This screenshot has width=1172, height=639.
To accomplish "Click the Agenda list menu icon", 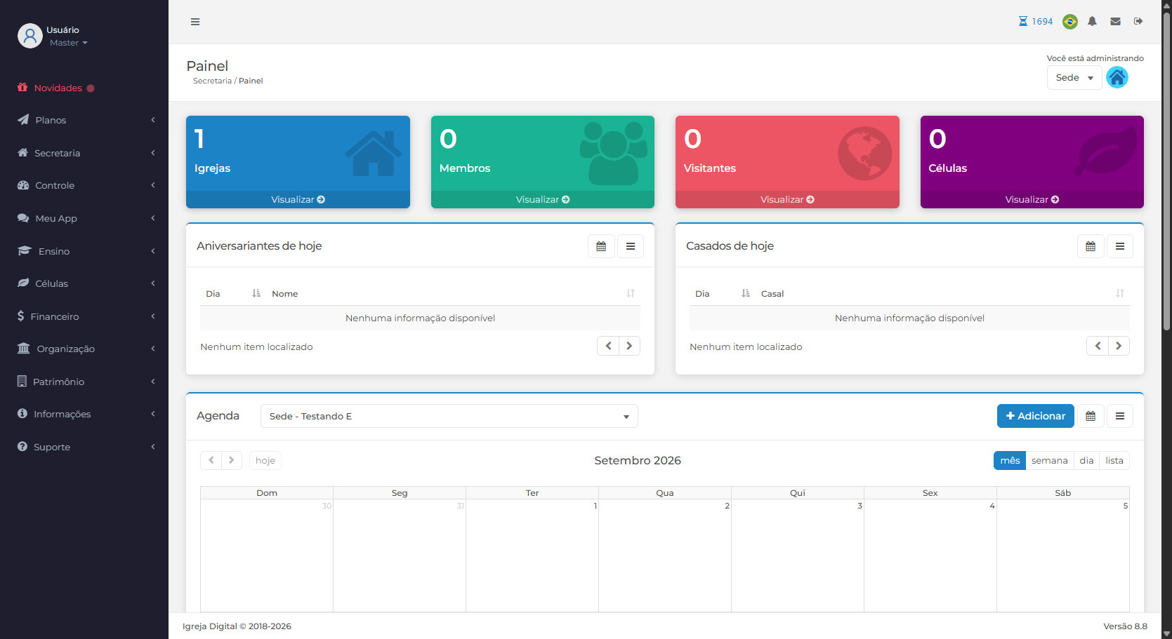I will [x=1120, y=416].
